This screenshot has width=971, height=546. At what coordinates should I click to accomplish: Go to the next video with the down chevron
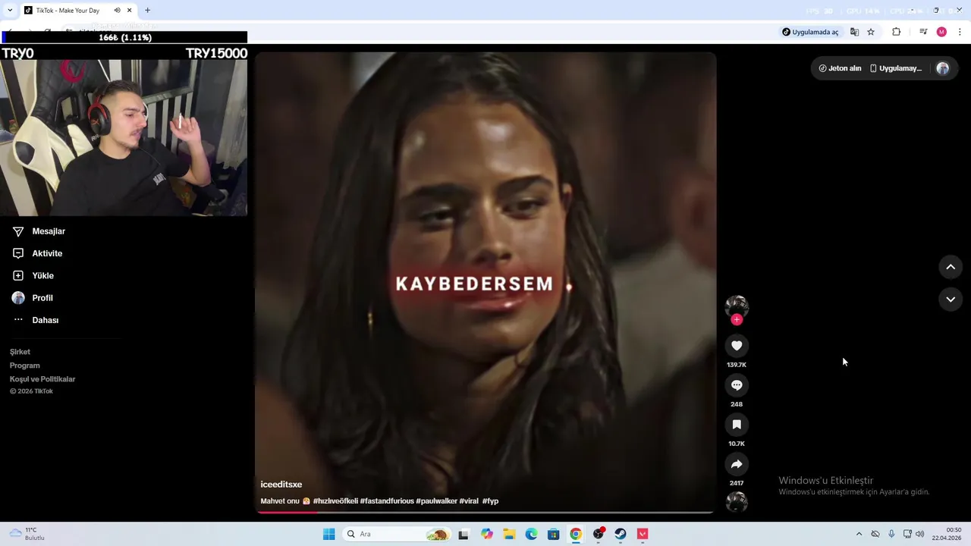tap(951, 300)
